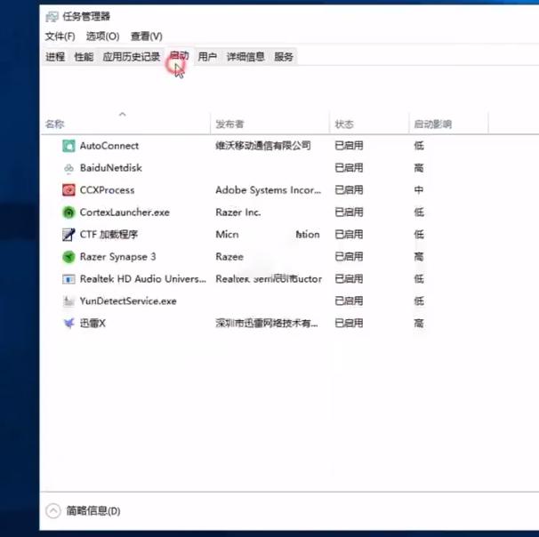Switch to the 详细信息 tab
The width and height of the screenshot is (539, 537).
coord(245,57)
